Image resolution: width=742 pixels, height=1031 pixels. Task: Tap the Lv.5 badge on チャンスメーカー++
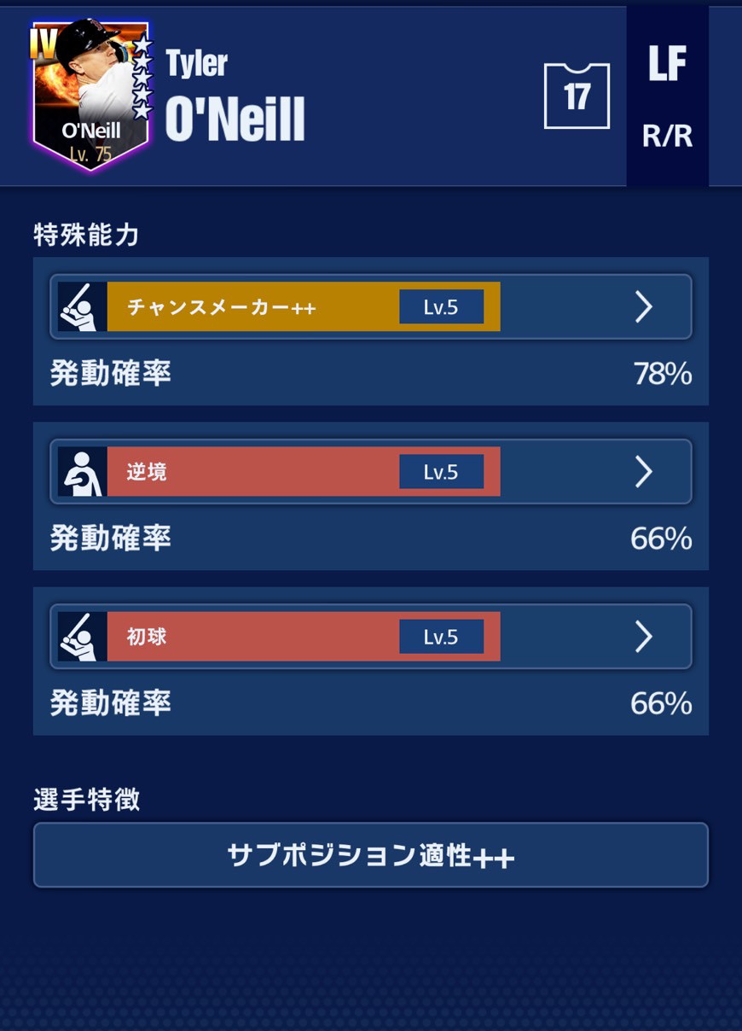[441, 307]
